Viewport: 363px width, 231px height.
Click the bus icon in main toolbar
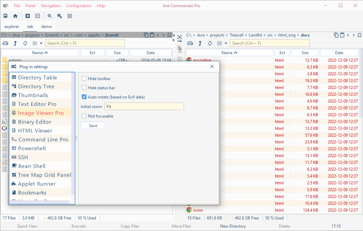point(5,16)
